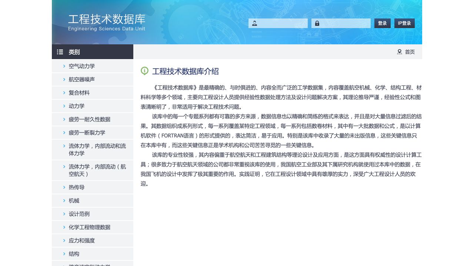Click the list icon beside 类别 header
The width and height of the screenshot is (474, 266).
coord(60,52)
